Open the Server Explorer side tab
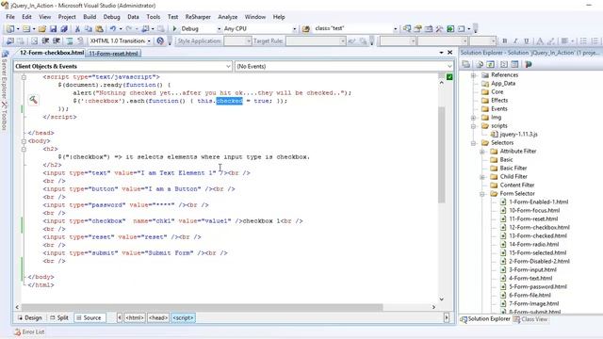The image size is (603, 339). point(5,75)
